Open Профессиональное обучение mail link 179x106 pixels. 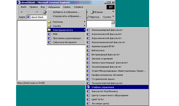(x=117, y=75)
